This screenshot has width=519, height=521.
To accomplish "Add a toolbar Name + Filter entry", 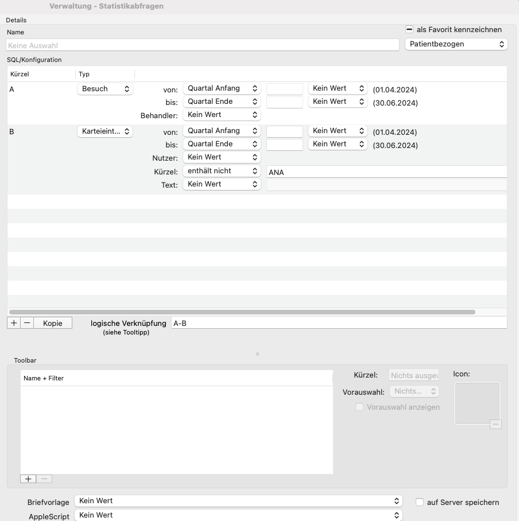I will click(28, 479).
